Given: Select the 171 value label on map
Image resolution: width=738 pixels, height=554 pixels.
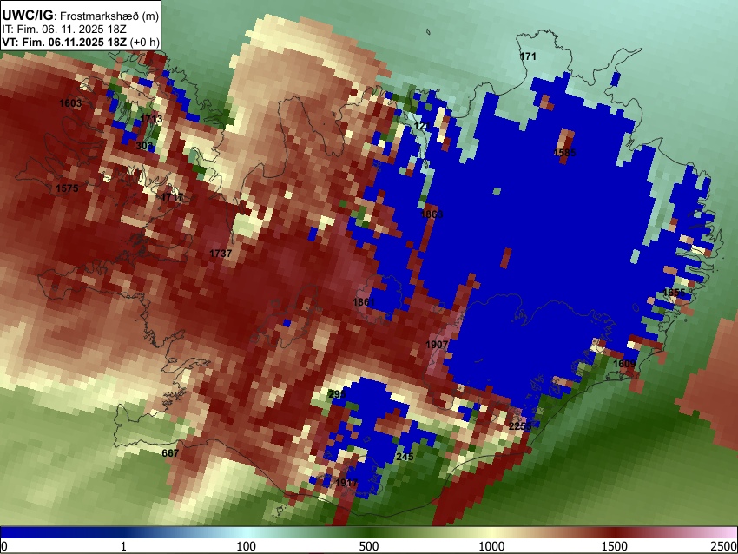Looking at the screenshot, I should [x=528, y=56].
